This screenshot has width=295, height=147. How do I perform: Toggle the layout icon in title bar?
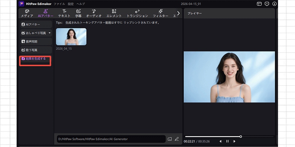click(x=259, y=4)
